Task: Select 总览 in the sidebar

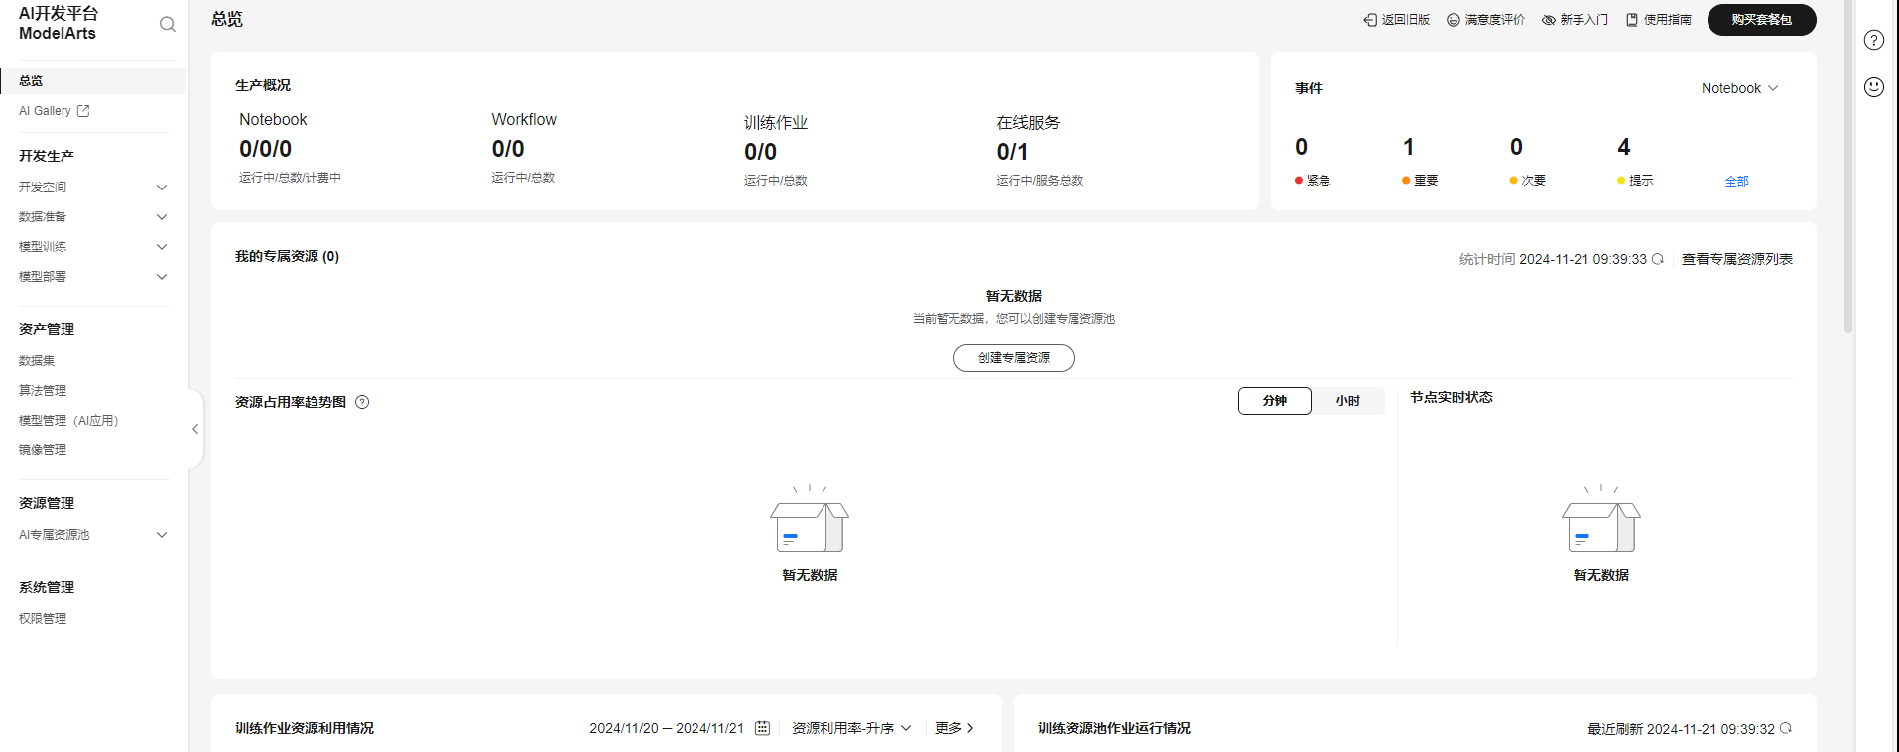Action: [x=93, y=81]
